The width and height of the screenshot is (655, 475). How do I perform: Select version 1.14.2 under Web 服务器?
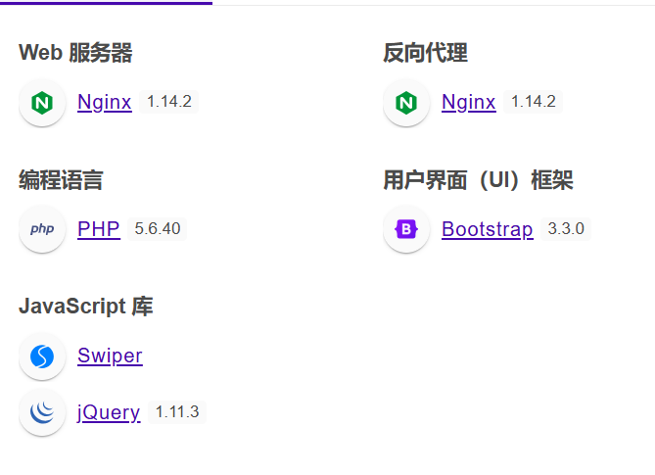point(169,102)
